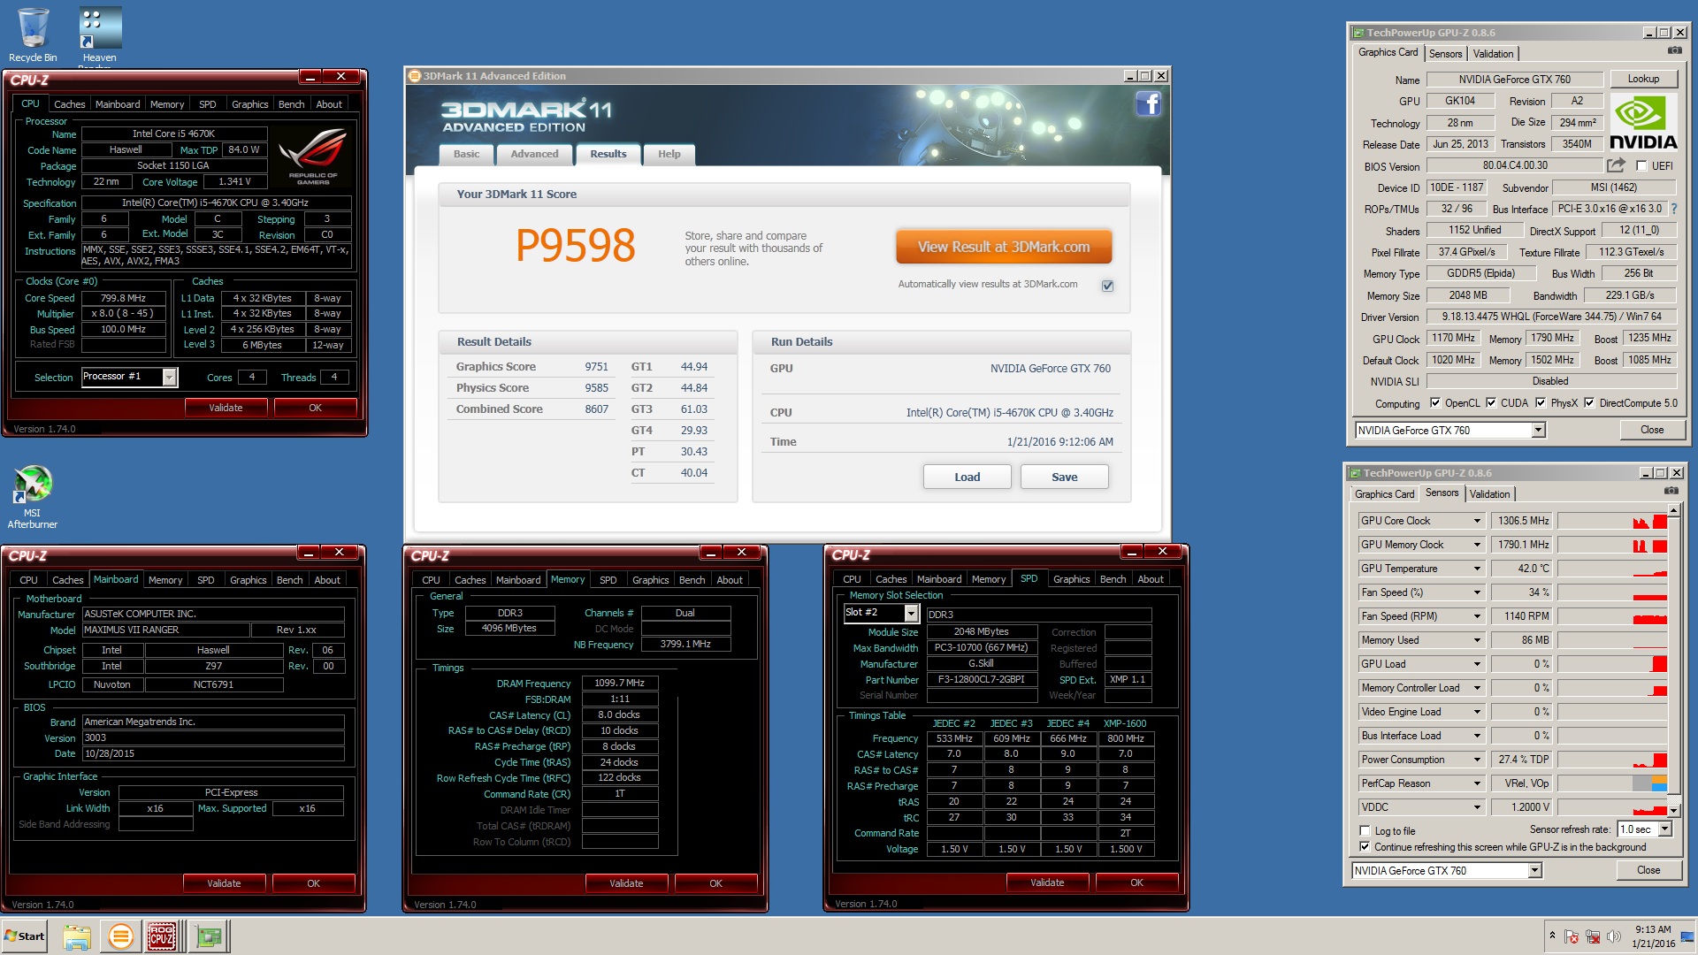Click the Republic of Gamers logo in CPU-Z
This screenshot has height=955, width=1698.
point(313,157)
